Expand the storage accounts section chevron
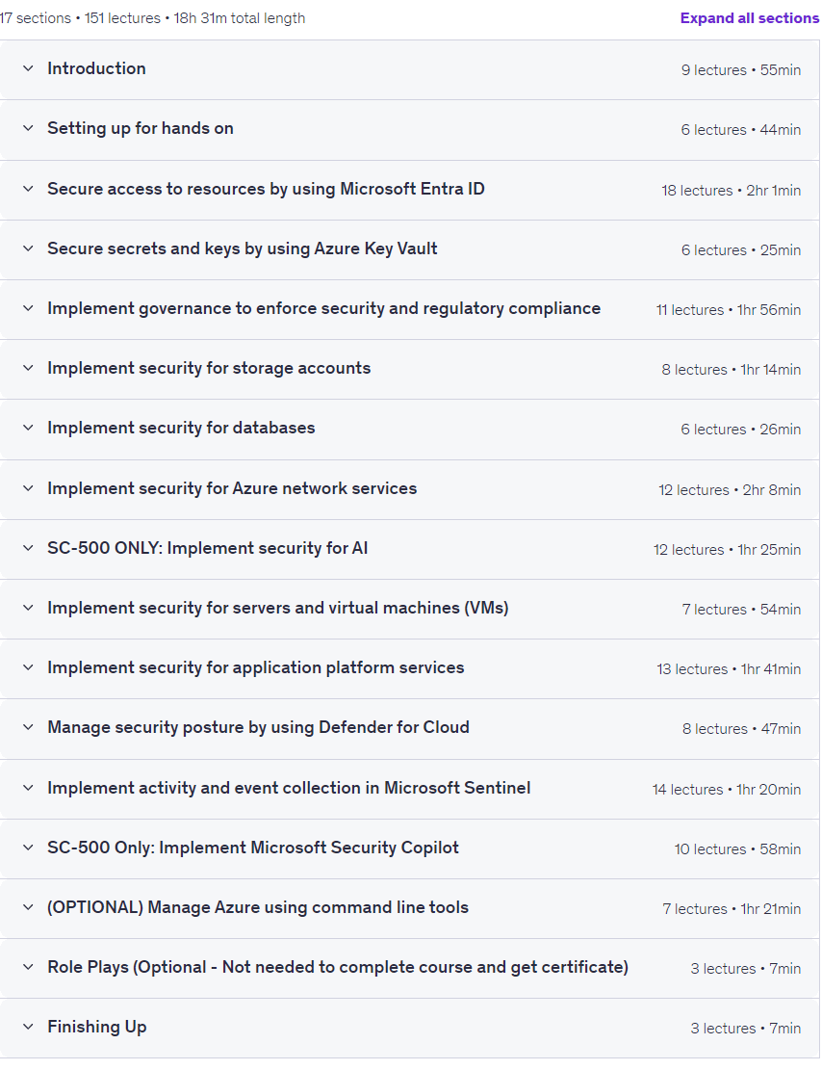Image resolution: width=822 pixels, height=1070 pixels. pos(28,368)
